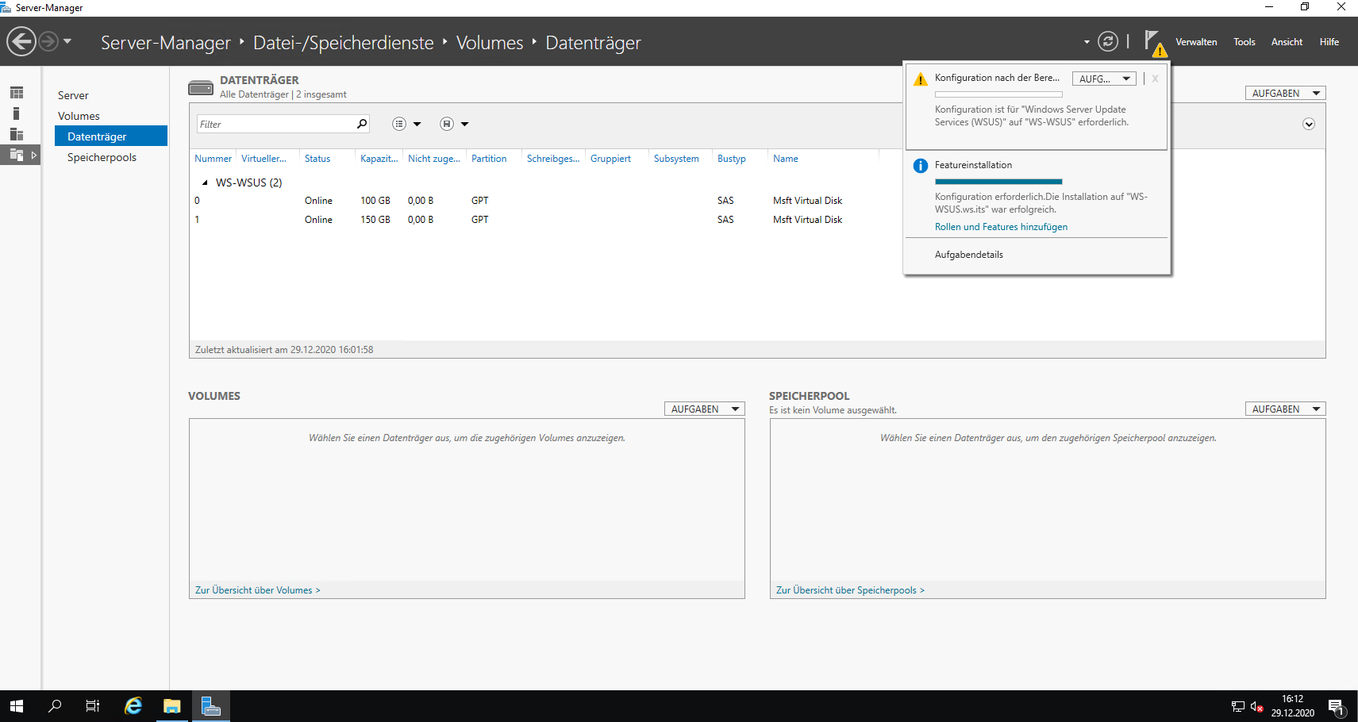The image size is (1358, 722).
Task: Open the Ansicht menu
Action: pos(1287,42)
